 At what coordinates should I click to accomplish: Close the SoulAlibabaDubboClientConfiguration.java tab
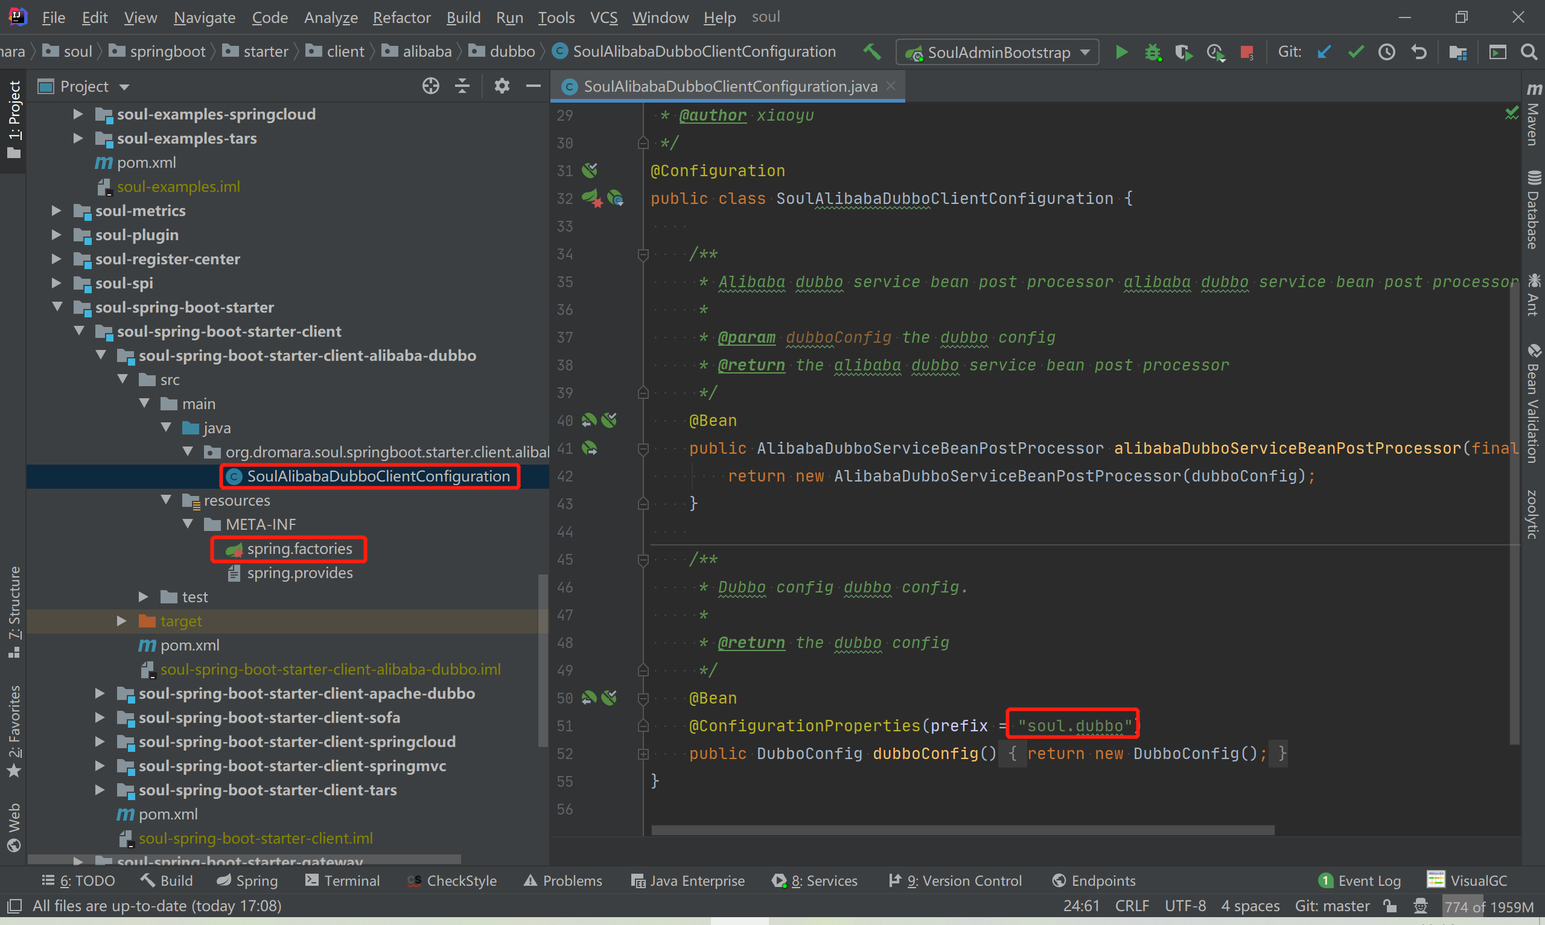(x=891, y=86)
